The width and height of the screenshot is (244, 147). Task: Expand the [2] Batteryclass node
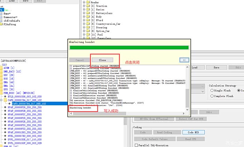[x=84, y=13]
